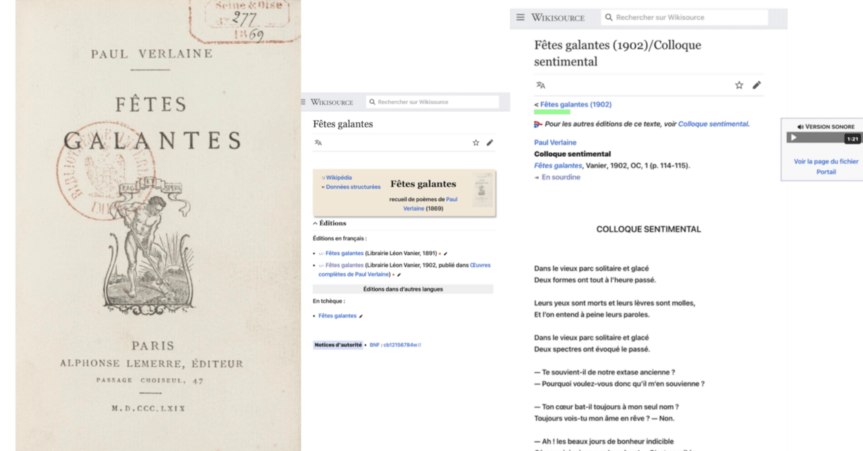Open book cover thumbnail in Fêtes galantes infobox
Screen dimensions: 863x451
(x=482, y=190)
